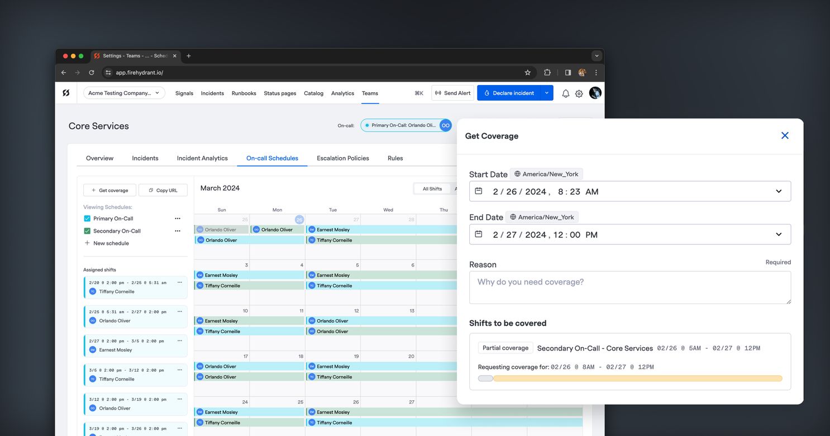Open Catalog in top navigation
This screenshot has width=830, height=436.
313,93
